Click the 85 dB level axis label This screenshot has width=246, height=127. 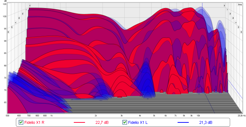point(5,53)
